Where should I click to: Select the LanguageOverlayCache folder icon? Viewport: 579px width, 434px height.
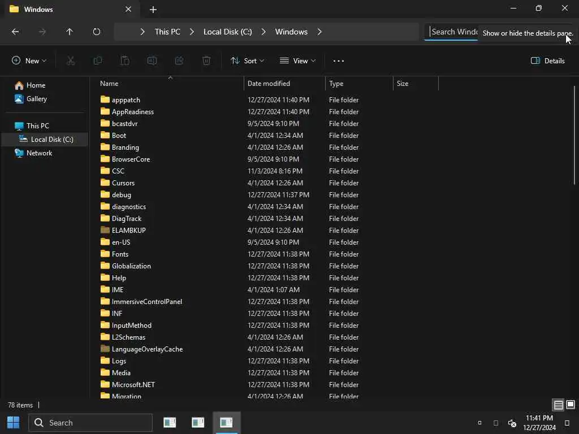point(105,349)
